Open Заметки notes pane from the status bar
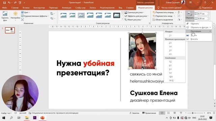 tap(134, 113)
